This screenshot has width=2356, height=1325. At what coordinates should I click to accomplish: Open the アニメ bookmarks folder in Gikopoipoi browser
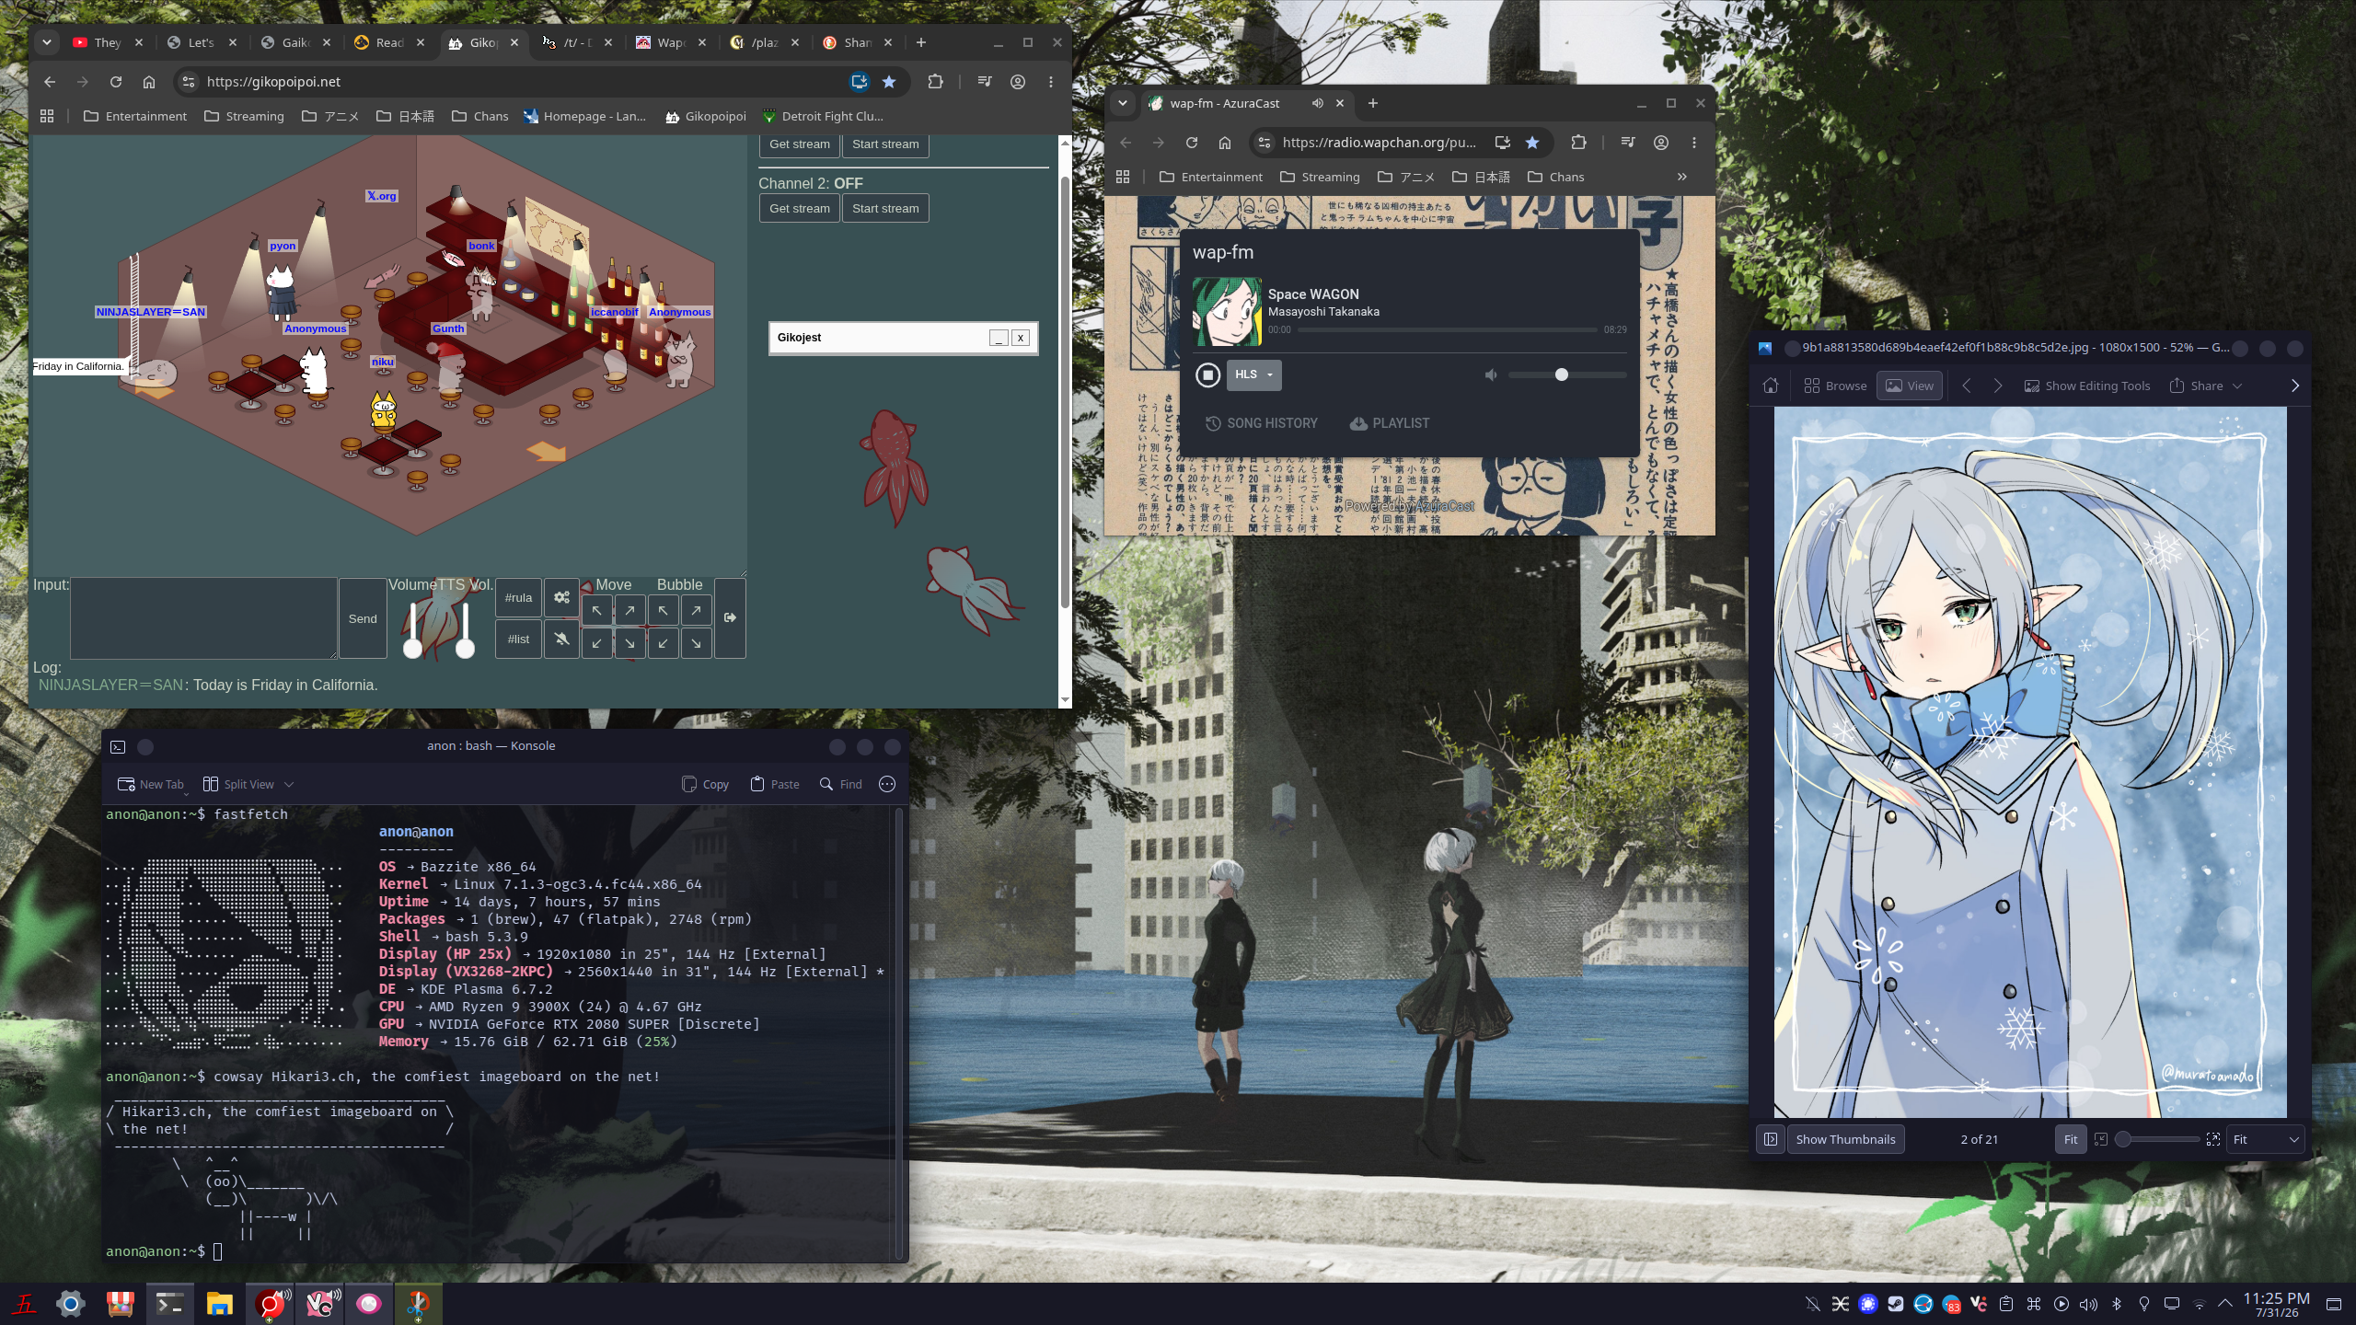click(x=330, y=116)
